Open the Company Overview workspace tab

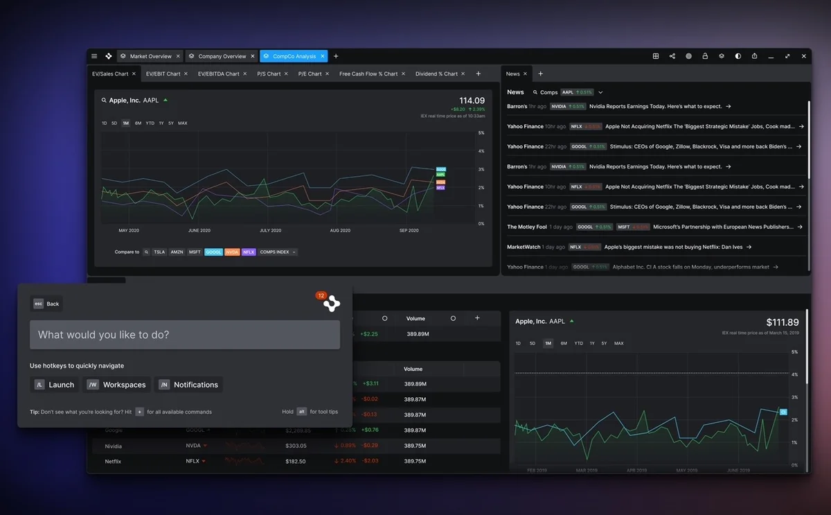(221, 55)
